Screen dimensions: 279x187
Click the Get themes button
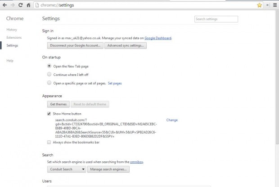click(x=58, y=104)
